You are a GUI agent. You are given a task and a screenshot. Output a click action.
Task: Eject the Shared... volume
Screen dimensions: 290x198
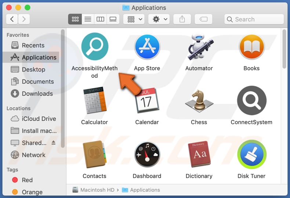pos(54,143)
